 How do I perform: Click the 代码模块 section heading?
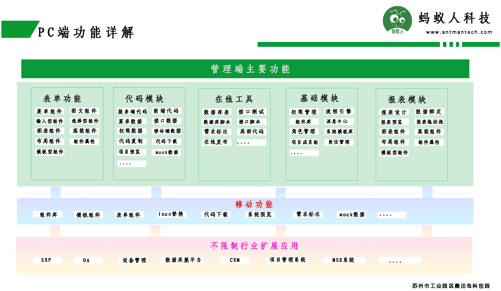click(144, 99)
